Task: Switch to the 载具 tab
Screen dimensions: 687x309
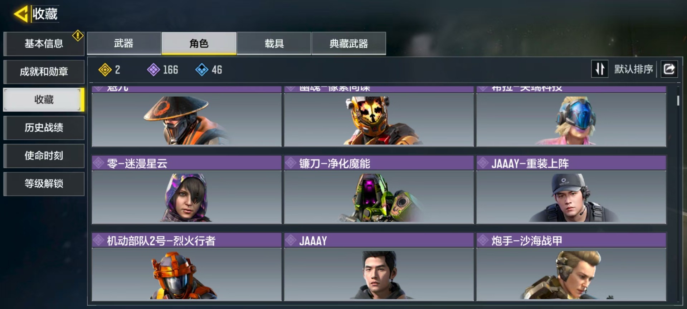Action: (274, 43)
